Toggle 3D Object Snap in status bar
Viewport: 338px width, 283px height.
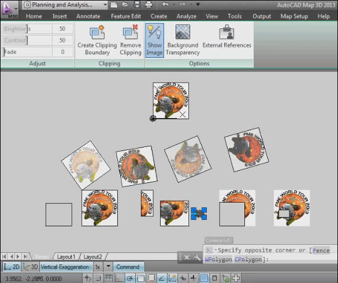click(151, 278)
